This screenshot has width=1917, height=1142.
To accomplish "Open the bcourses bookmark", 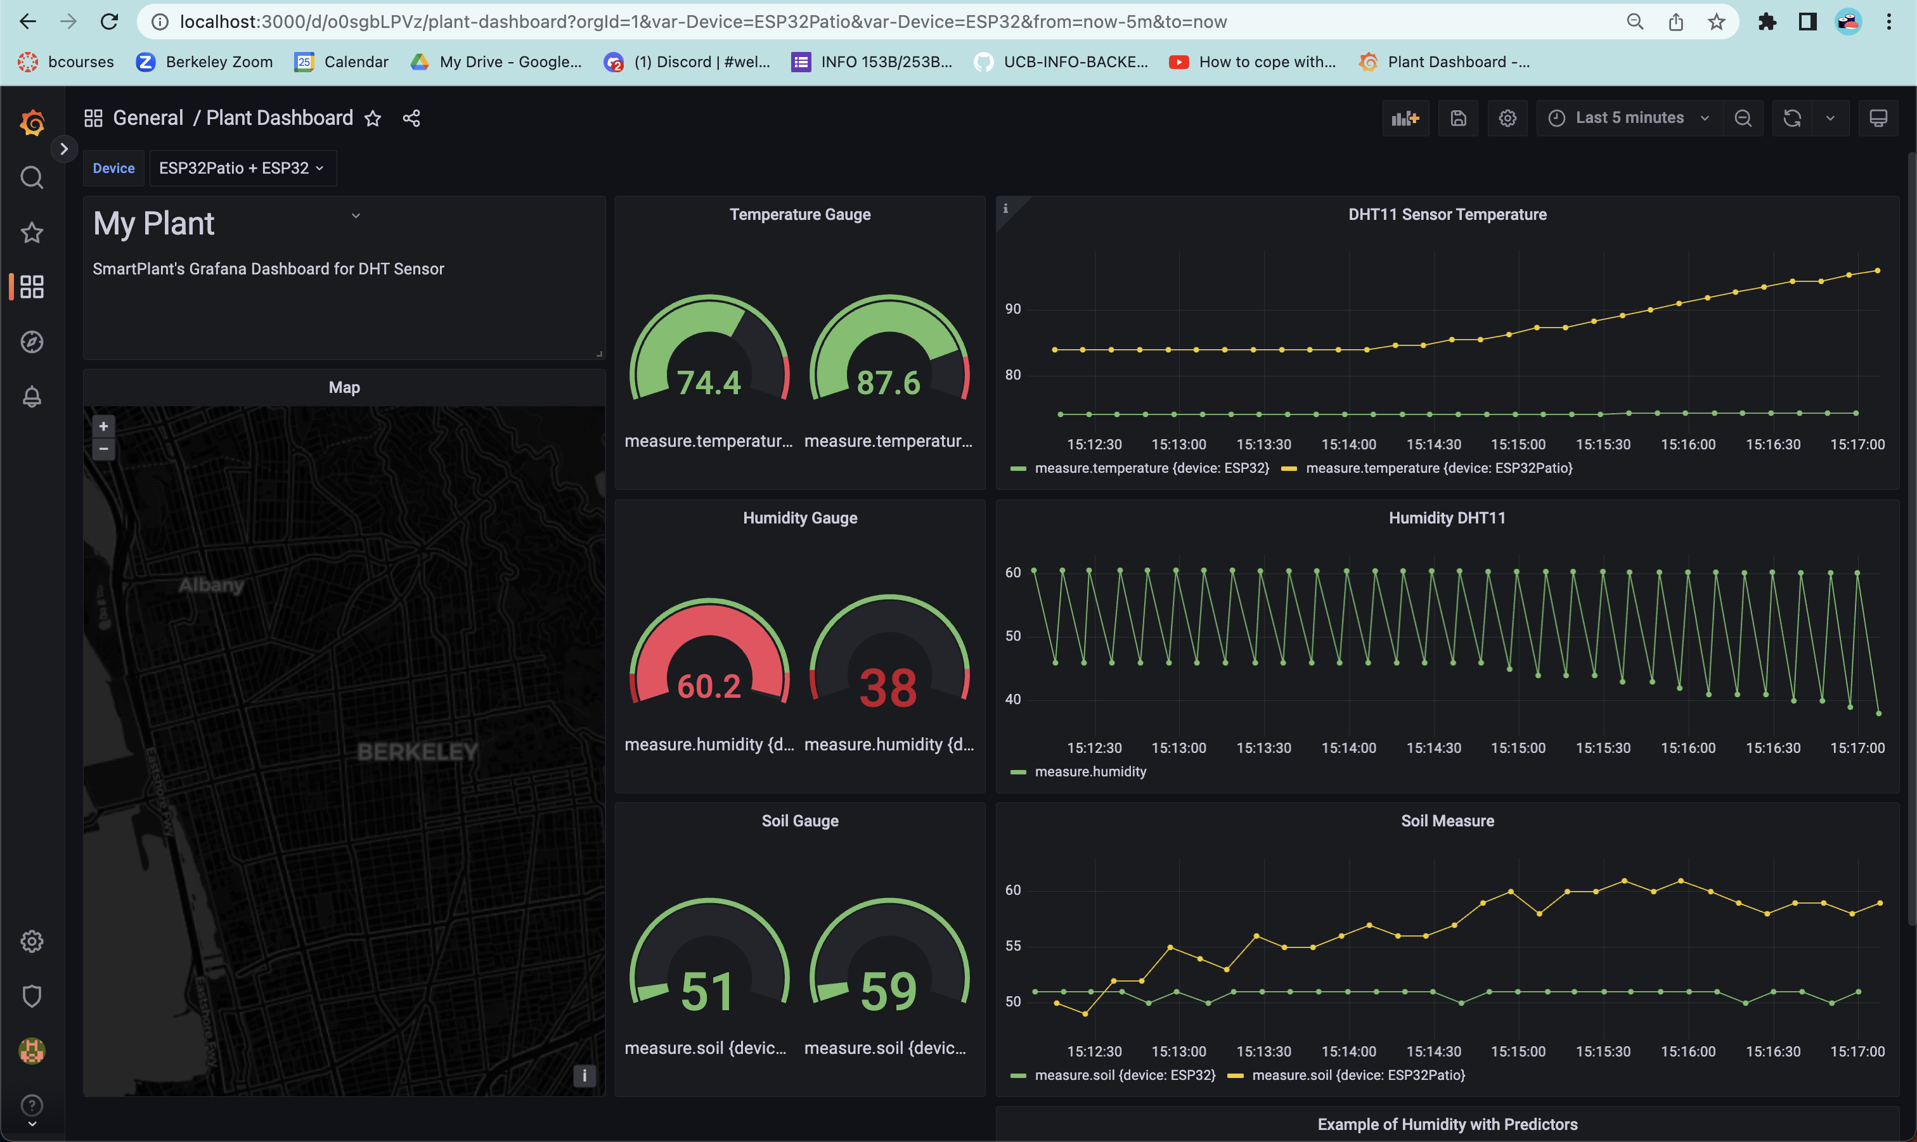I will tap(65, 61).
